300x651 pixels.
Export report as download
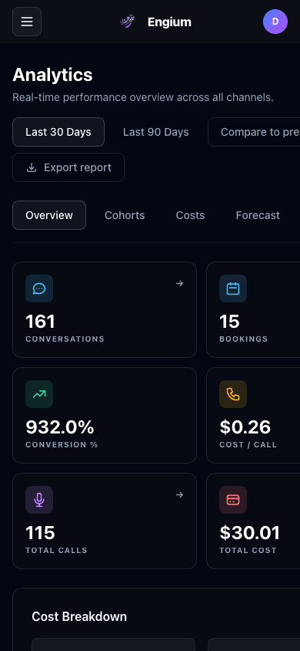click(68, 167)
